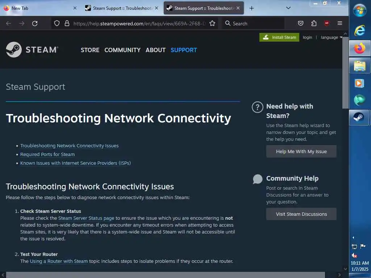Click the padlock site security icon
371x278 pixels.
[67, 23]
